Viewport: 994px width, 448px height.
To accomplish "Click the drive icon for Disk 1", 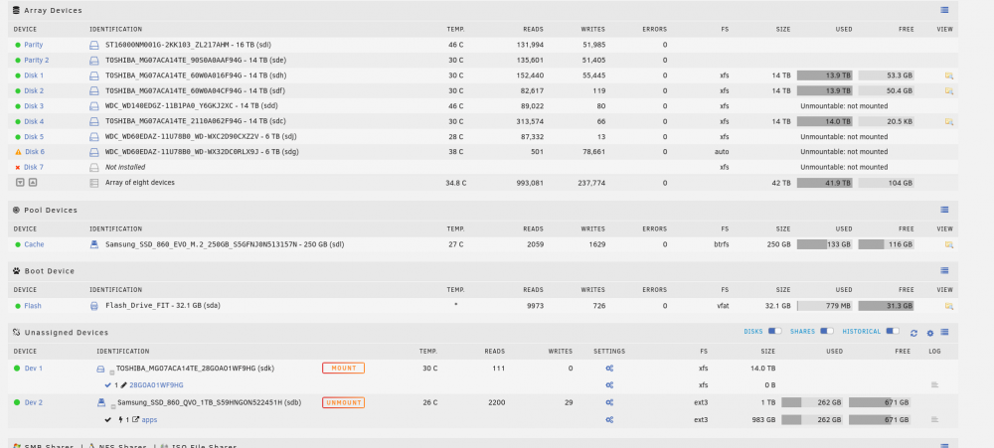I will click(93, 75).
